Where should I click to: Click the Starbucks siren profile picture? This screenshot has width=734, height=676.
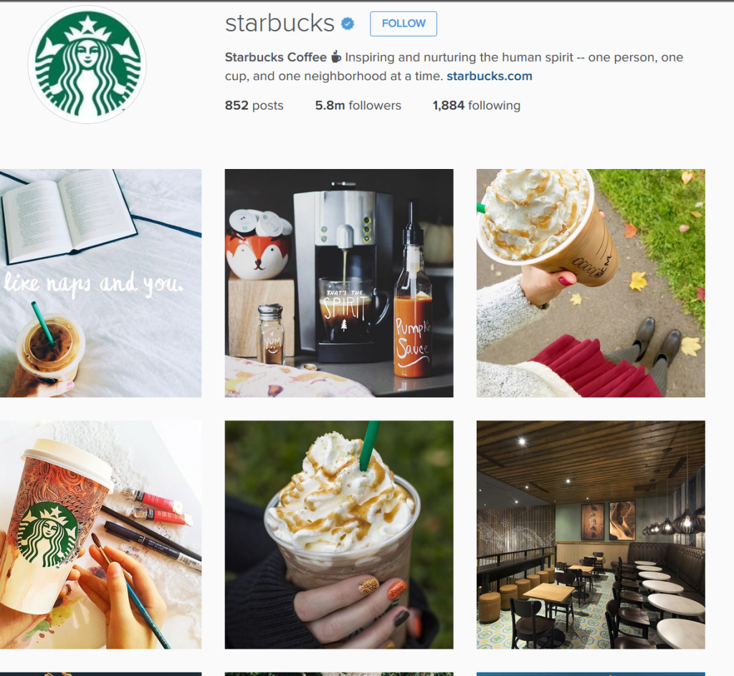[x=87, y=64]
